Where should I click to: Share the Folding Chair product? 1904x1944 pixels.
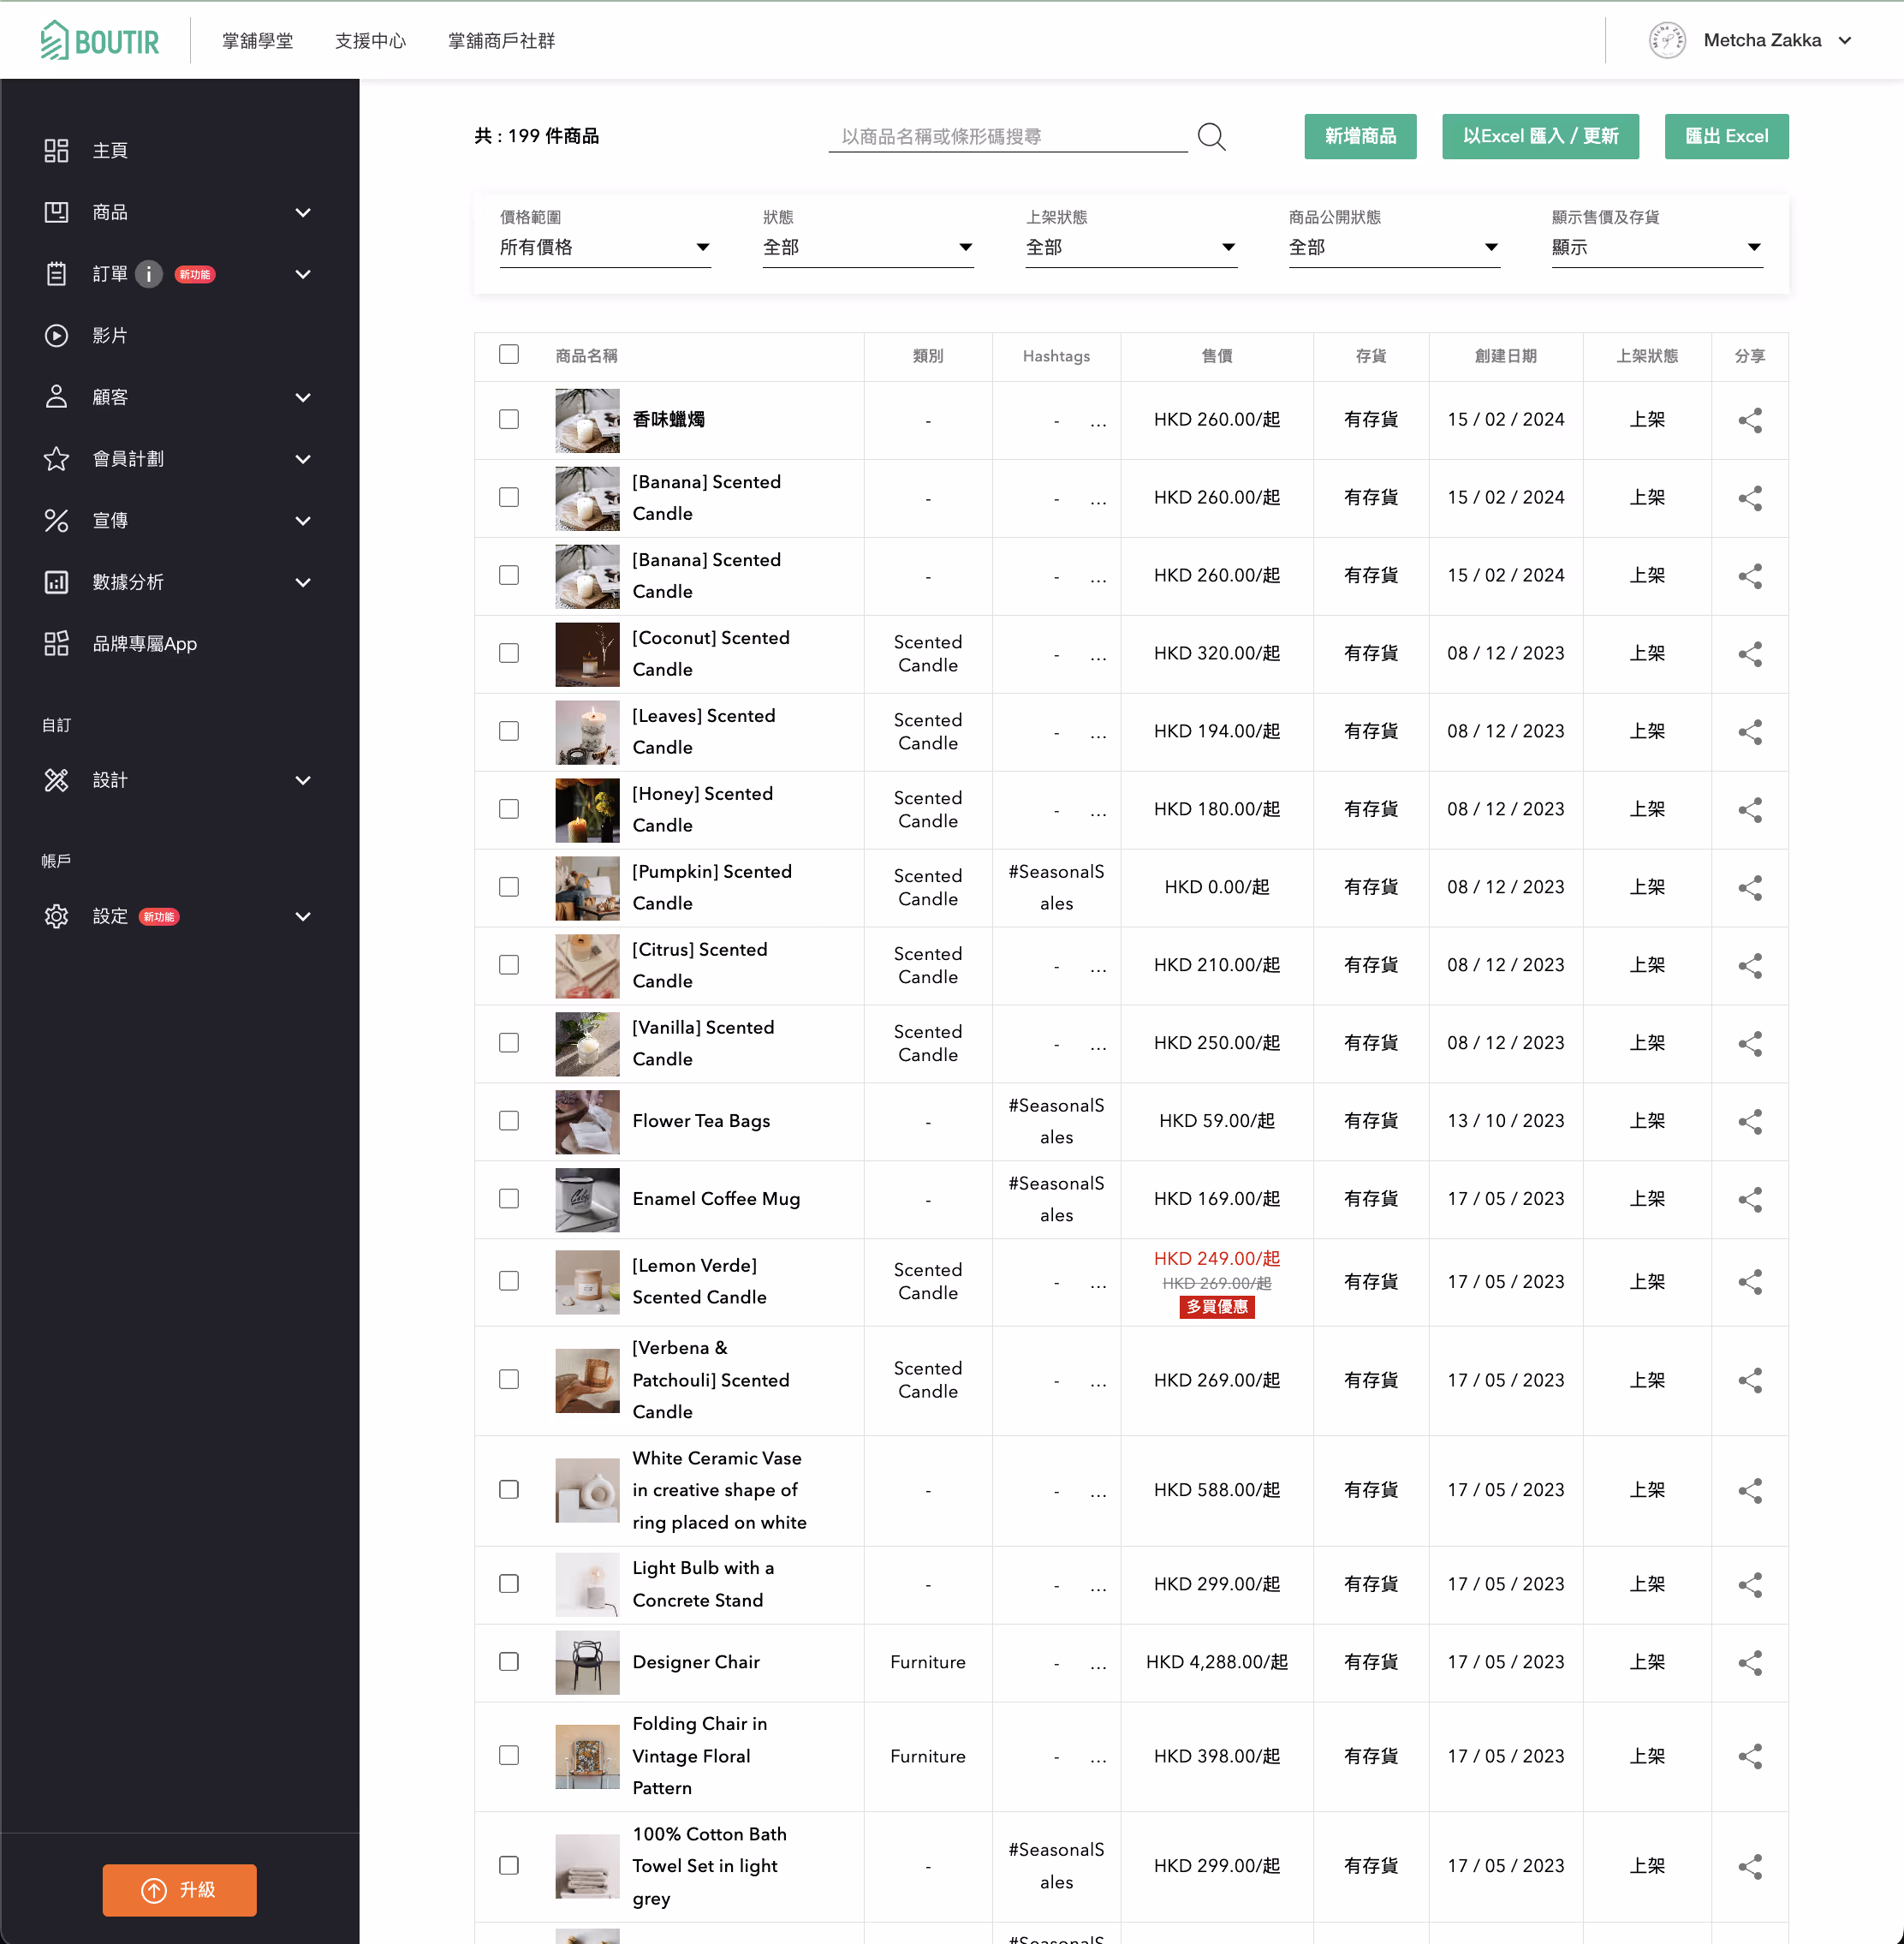pyautogui.click(x=1749, y=1757)
